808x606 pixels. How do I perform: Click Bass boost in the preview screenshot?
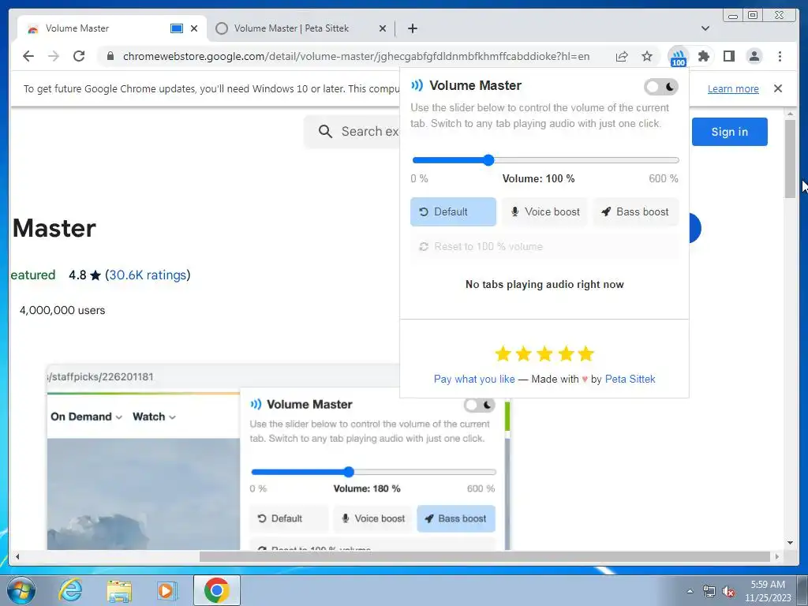point(456,518)
